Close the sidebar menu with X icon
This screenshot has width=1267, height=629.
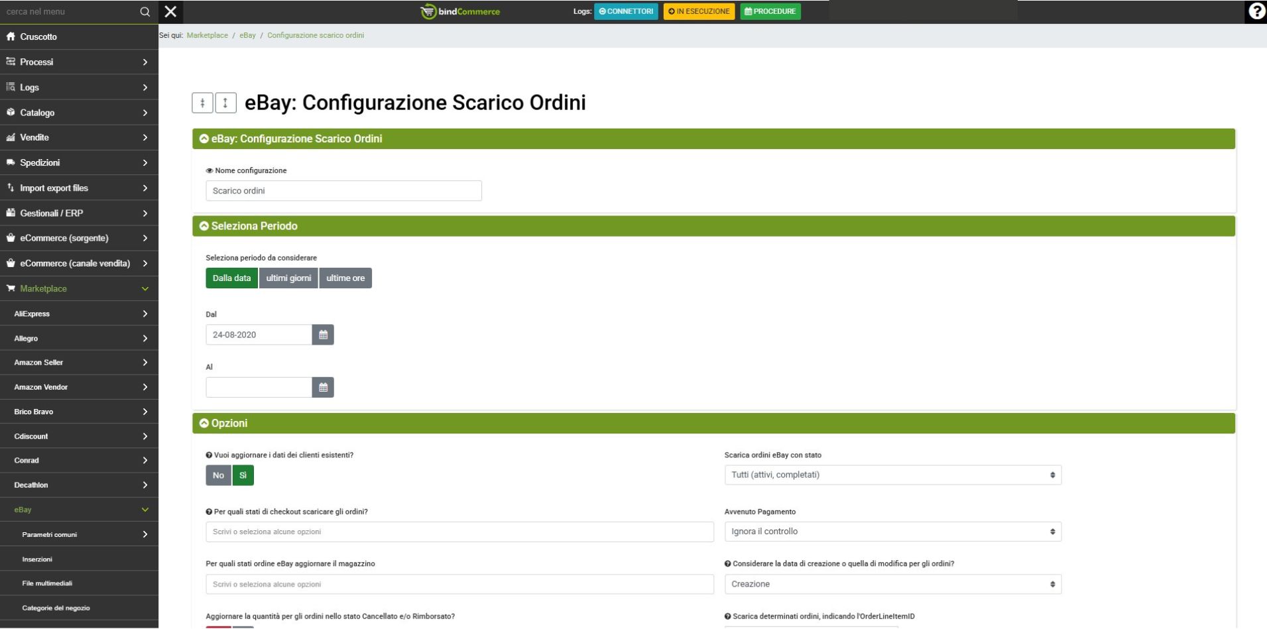click(x=170, y=11)
